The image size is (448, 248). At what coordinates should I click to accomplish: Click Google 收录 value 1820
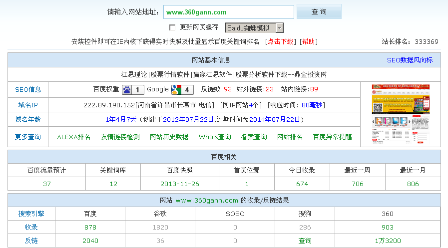[160, 228]
